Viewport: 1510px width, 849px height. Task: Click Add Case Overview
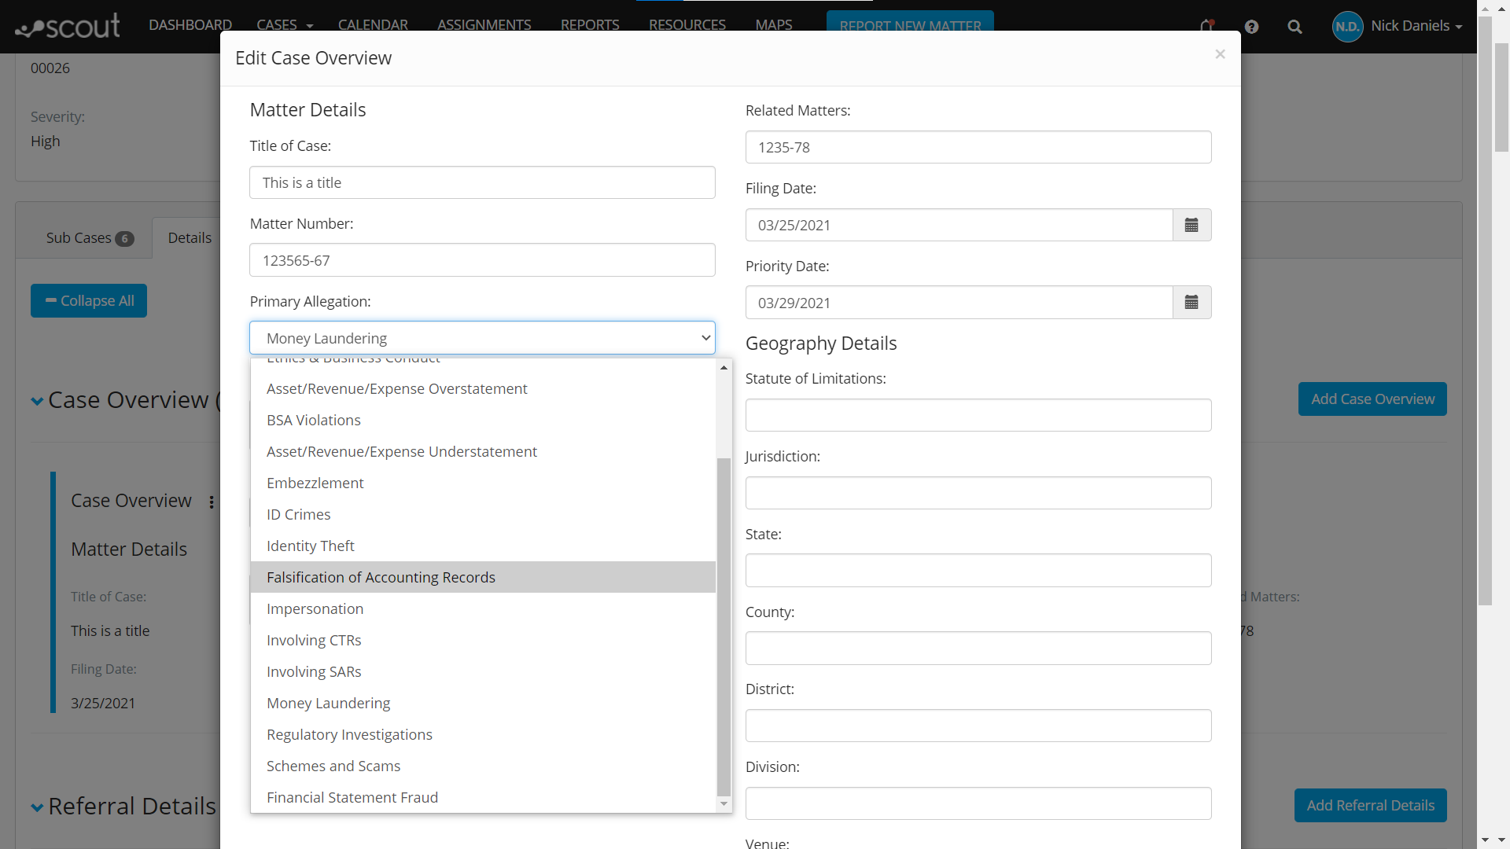[1372, 399]
